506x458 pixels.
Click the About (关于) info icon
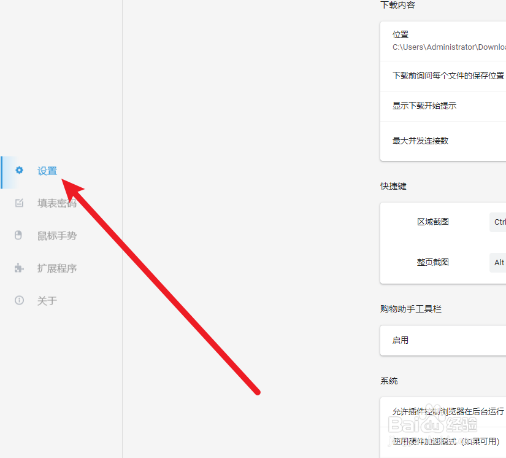pos(18,301)
